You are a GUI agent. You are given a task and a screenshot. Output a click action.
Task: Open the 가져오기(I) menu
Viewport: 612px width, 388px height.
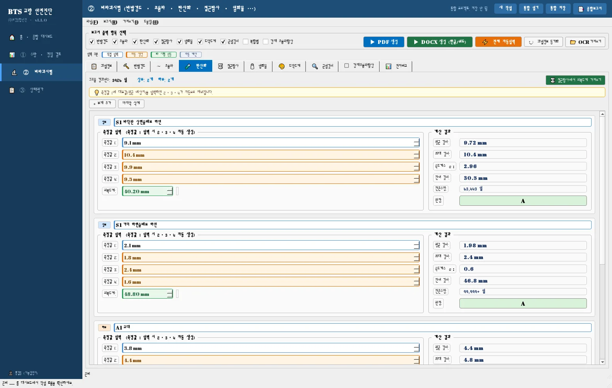(131, 22)
